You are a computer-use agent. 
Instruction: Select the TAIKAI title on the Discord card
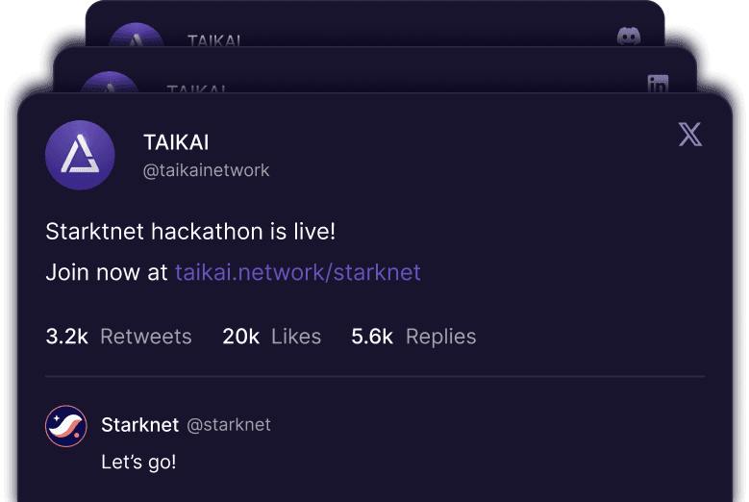[214, 40]
